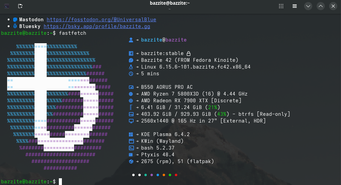Click the 'AMD Radeon RX 7900 XTX' text
This screenshot has height=185, width=341.
175,101
